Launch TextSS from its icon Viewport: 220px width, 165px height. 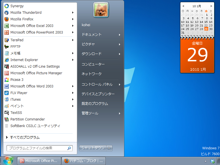coord(7,113)
